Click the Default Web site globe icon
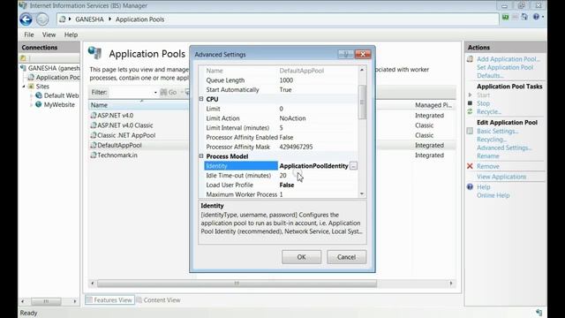Image resolution: width=565 pixels, height=318 pixels. [x=39, y=95]
